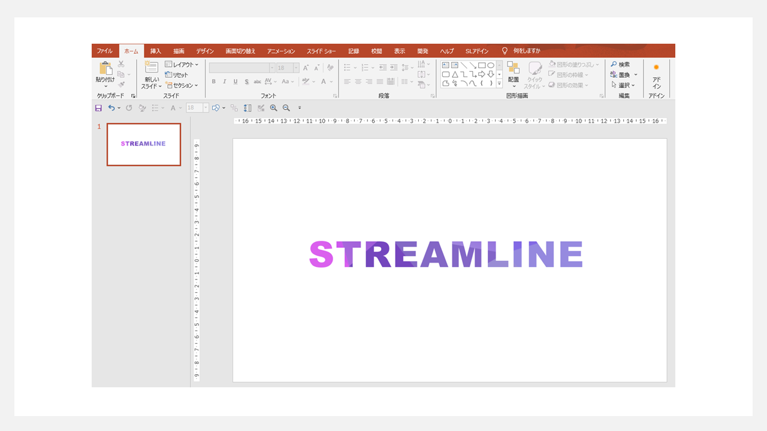
Task: Open Shape Fill (図形の塗りつぶし) menu
Action: point(573,65)
